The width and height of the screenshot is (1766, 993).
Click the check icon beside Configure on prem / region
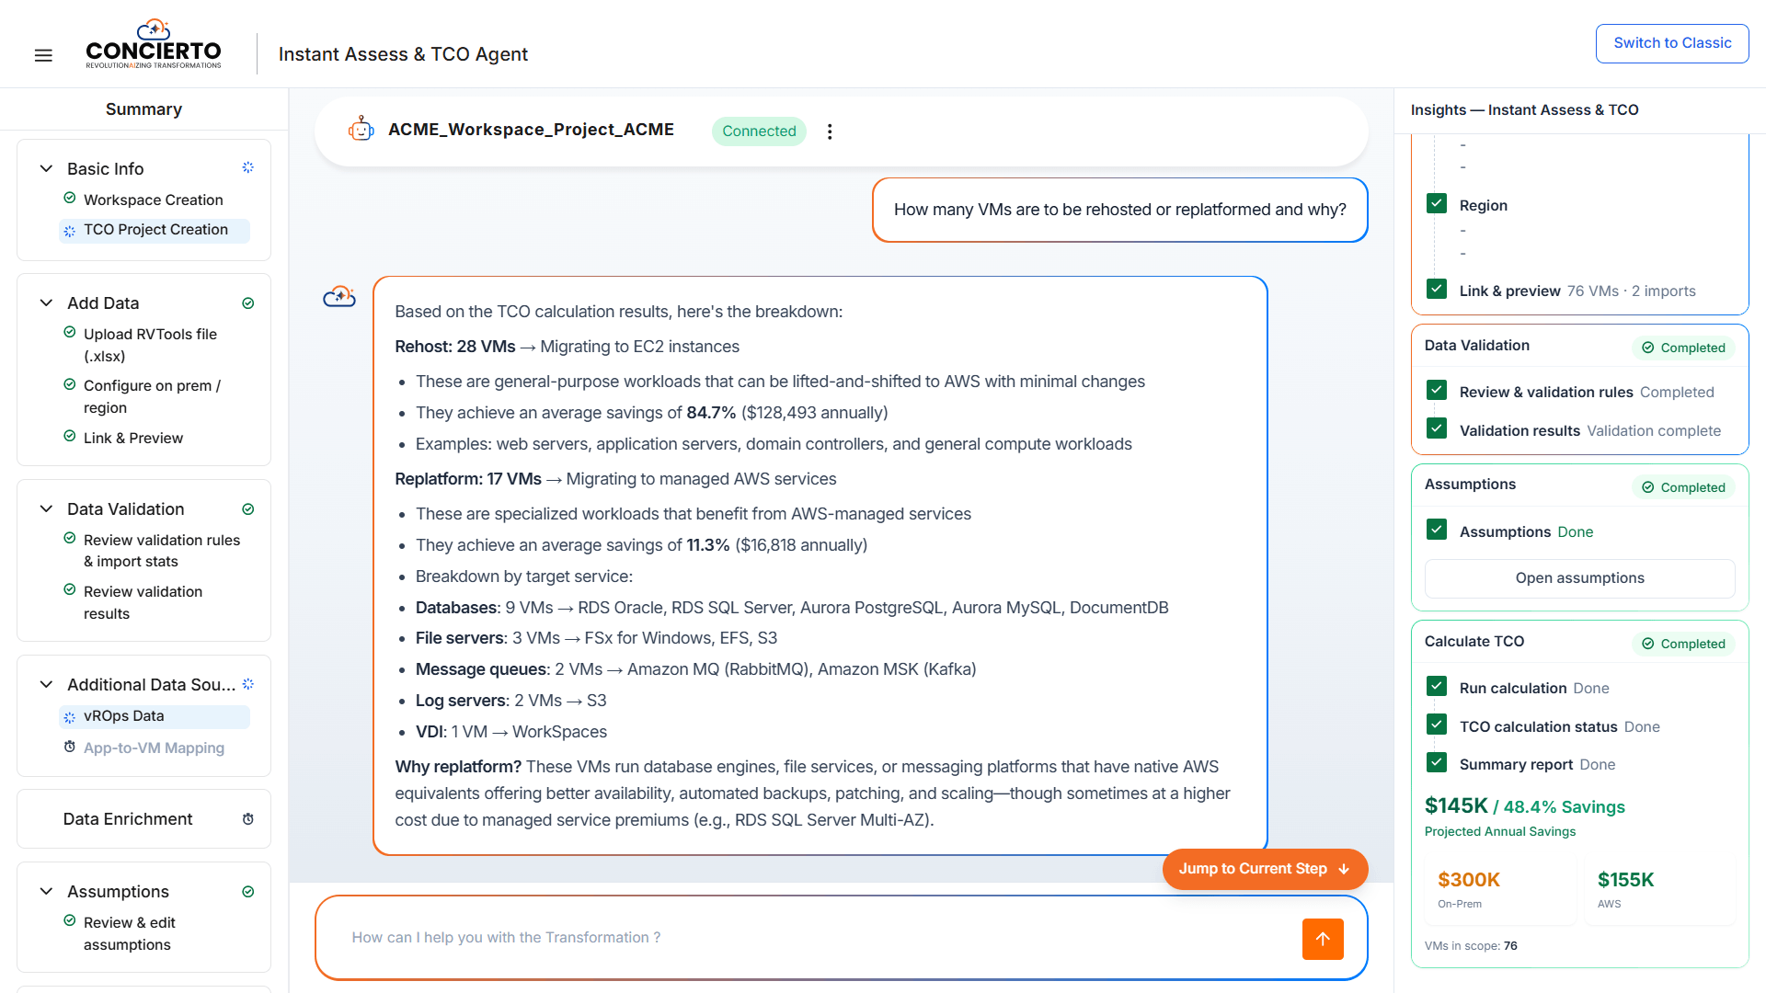click(70, 384)
